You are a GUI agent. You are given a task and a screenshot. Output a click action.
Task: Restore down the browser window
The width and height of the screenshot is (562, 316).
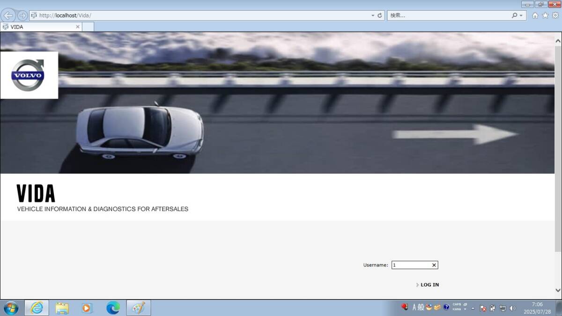click(x=541, y=4)
